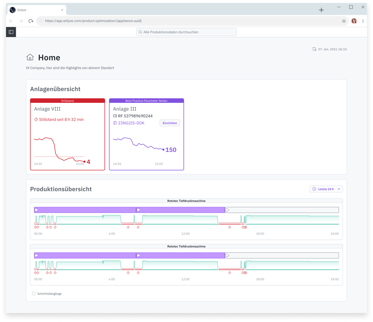Close the Enlyze tab
The height and width of the screenshot is (322, 373).
[62, 10]
